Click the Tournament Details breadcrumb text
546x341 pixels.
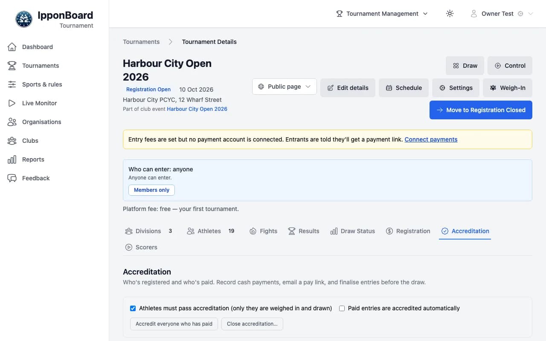pos(209,42)
